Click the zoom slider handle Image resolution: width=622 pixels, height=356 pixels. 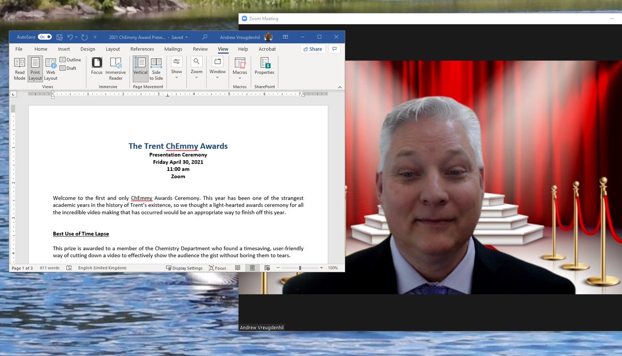[x=300, y=268]
